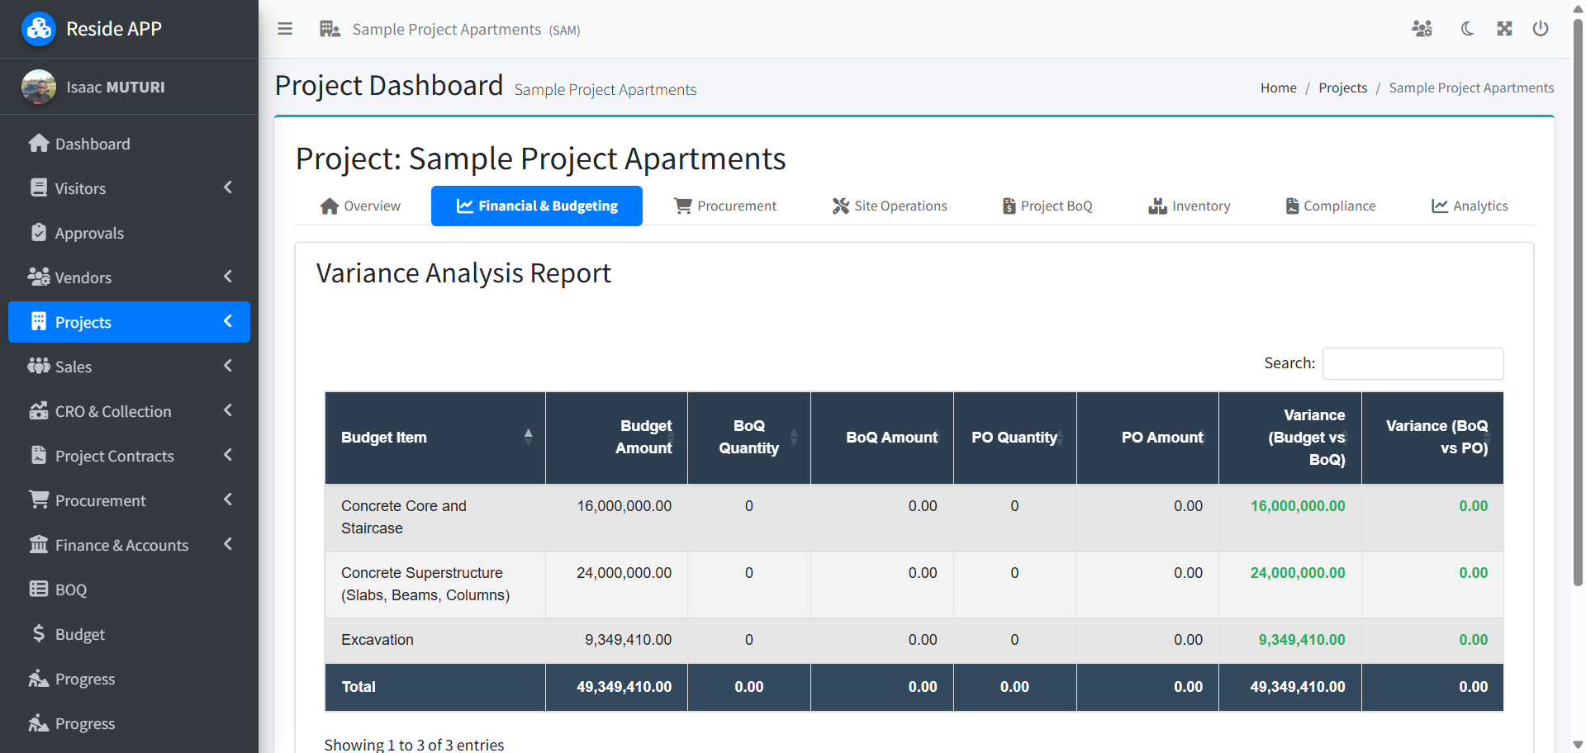Open the Compliance tab
Viewport: 1586px width, 753px height.
(x=1330, y=206)
